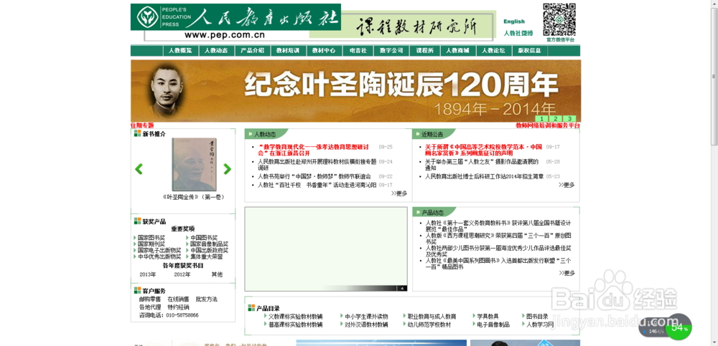This screenshot has width=718, height=346.
Task: Open the 2012年 award book list
Action: tap(182, 274)
